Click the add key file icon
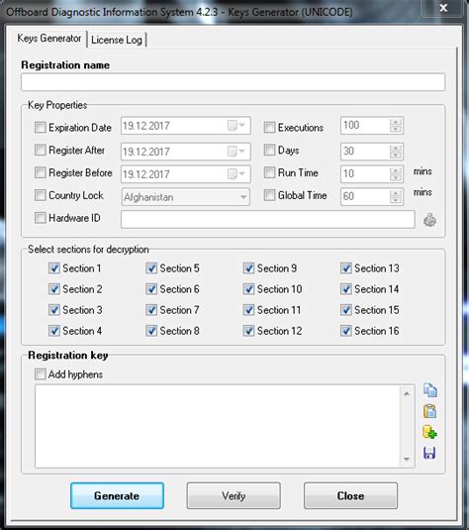Viewport: 469px width, 530px height. click(x=429, y=432)
